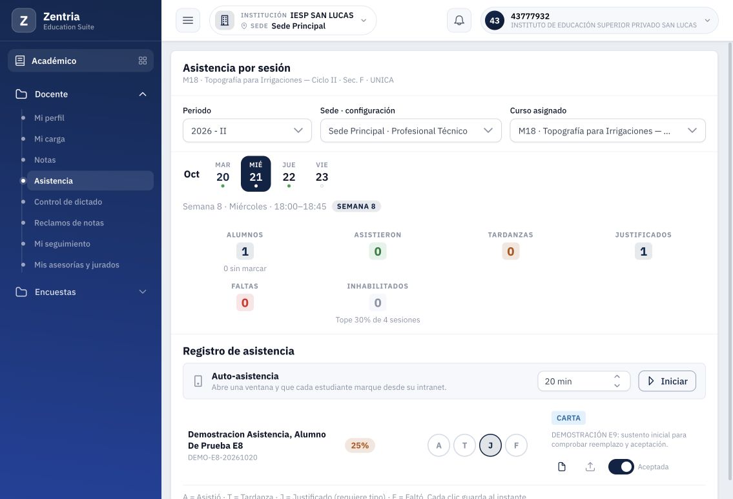Toggle the Aceptada switch off
Image resolution: width=733 pixels, height=499 pixels.
pos(621,467)
